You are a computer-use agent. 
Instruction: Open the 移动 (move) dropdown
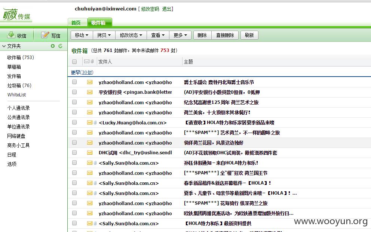(x=82, y=35)
